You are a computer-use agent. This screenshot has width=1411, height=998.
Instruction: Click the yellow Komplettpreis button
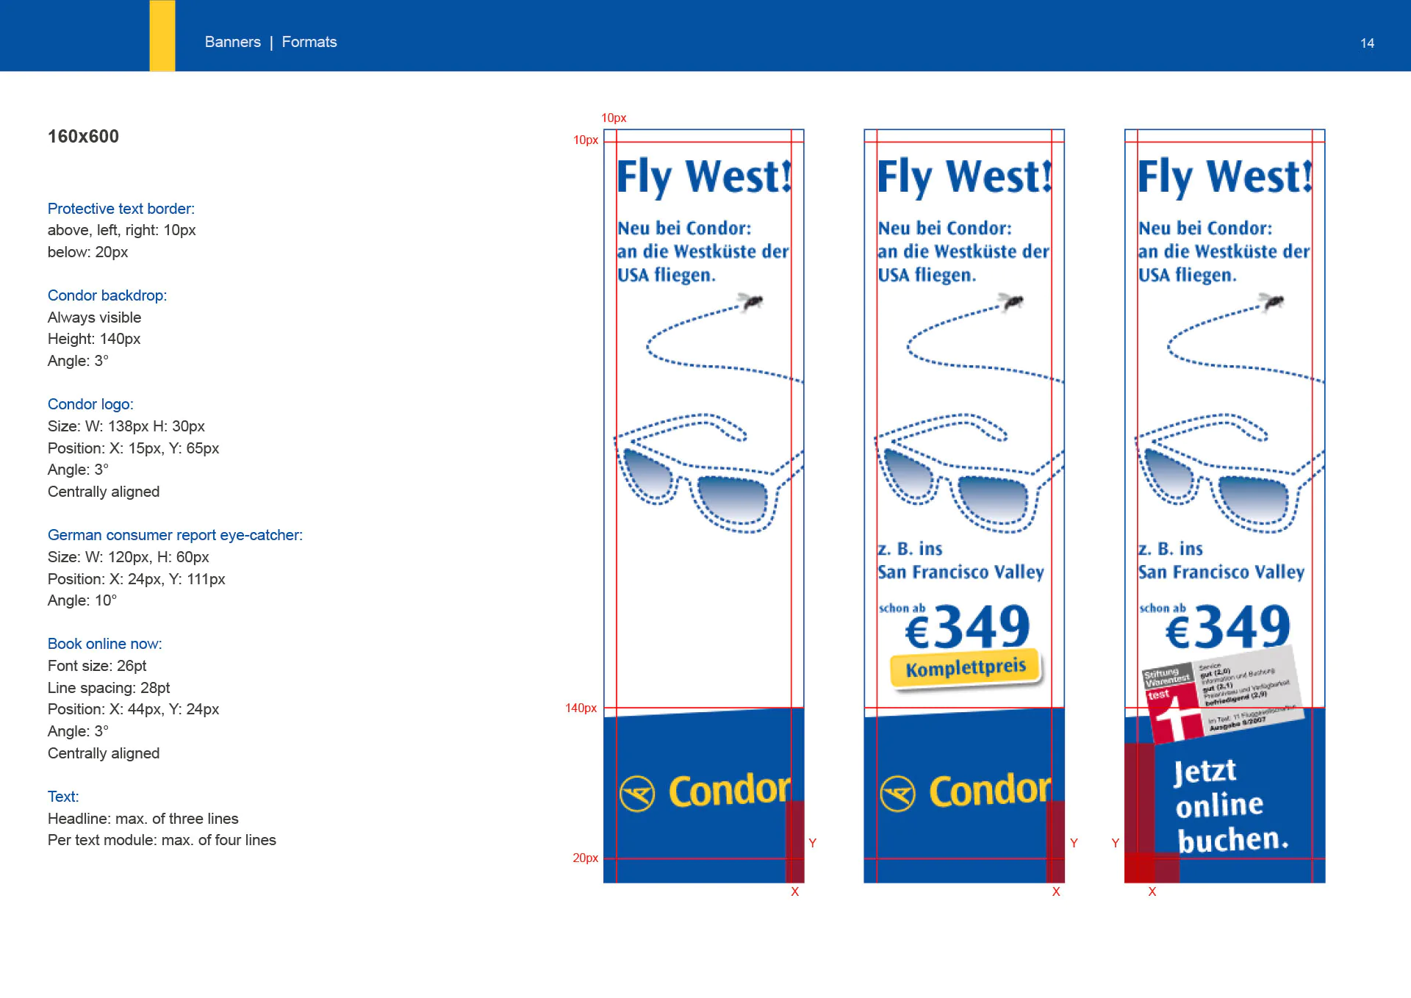966,667
